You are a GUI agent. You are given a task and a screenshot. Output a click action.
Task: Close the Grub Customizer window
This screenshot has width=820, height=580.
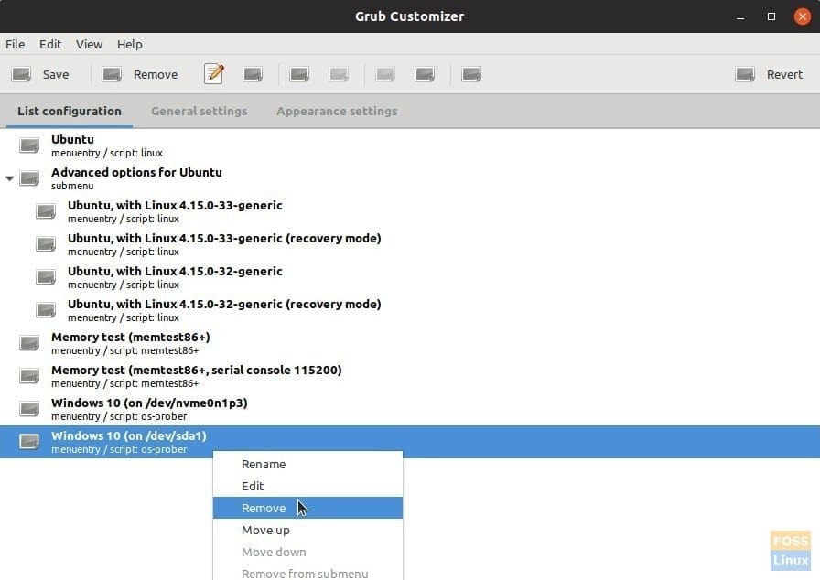pyautogui.click(x=803, y=16)
